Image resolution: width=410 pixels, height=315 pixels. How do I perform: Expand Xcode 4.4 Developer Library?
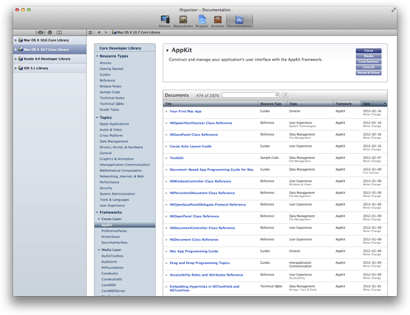tap(15, 59)
